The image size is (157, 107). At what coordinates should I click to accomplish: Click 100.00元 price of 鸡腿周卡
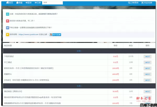tap(116, 74)
